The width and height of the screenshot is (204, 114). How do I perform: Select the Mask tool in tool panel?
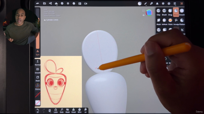click(x=158, y=22)
